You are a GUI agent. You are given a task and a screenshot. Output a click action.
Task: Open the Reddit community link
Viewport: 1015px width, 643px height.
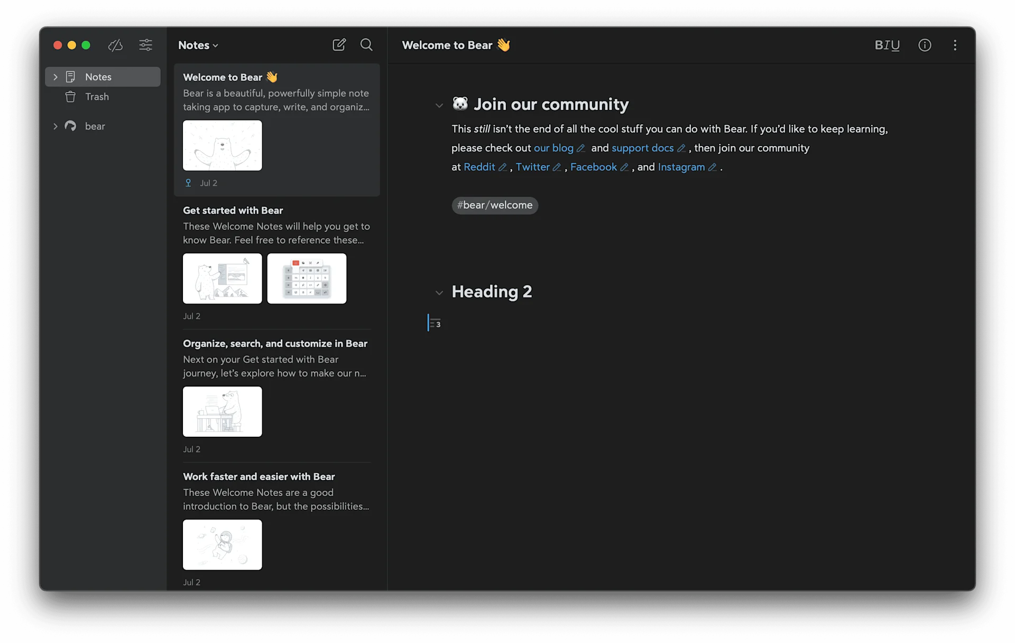[x=480, y=167]
